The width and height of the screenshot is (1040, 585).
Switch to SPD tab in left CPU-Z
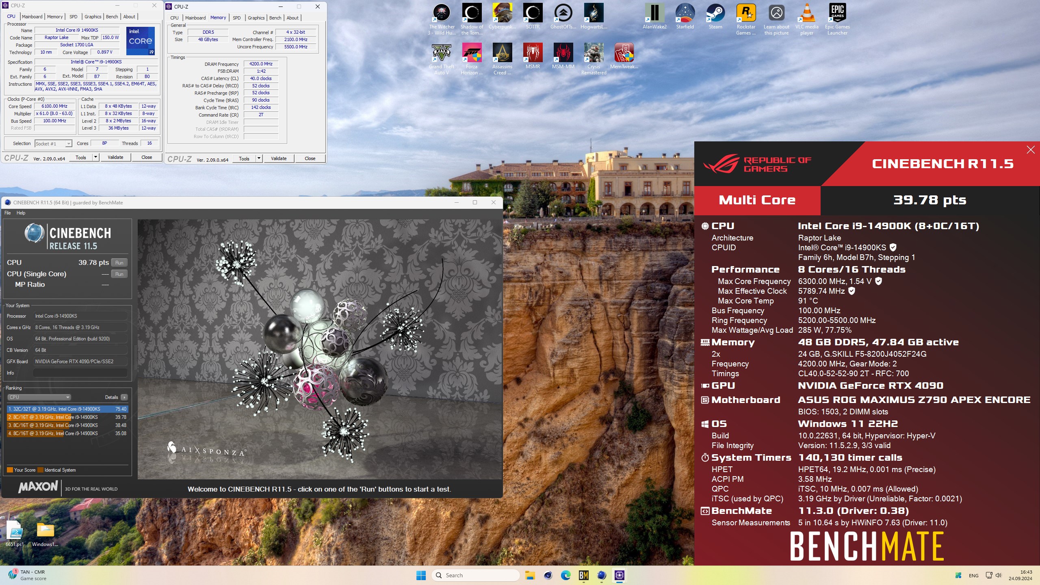pos(74,17)
